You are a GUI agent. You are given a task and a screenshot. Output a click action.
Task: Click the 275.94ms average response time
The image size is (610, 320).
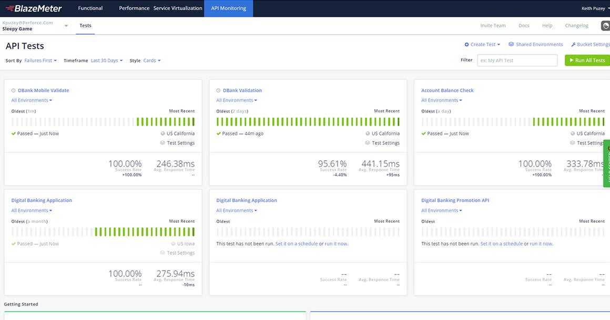175,274
